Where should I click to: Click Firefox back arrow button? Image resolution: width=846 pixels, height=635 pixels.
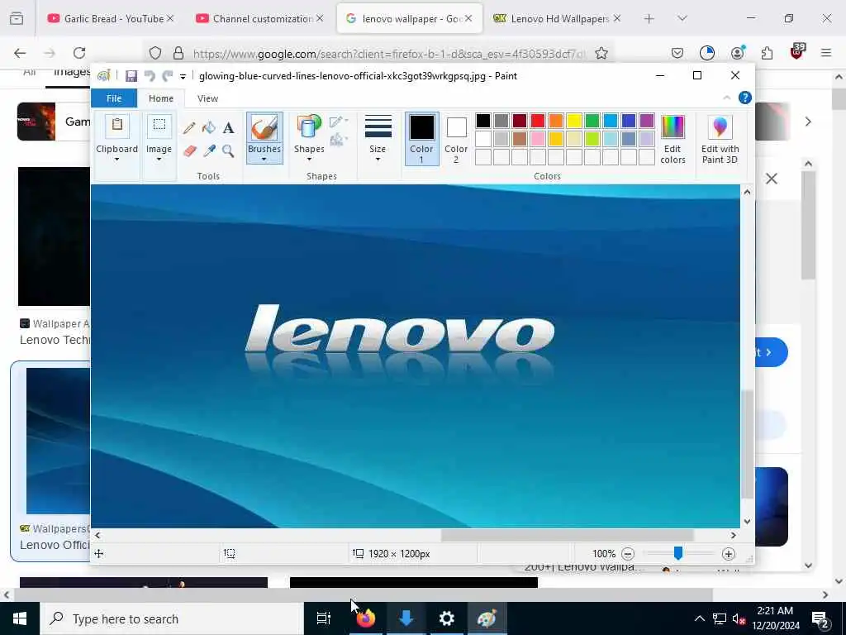point(20,53)
